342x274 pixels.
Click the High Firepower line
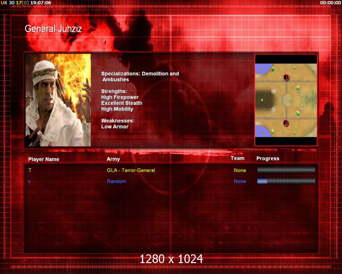tap(120, 97)
